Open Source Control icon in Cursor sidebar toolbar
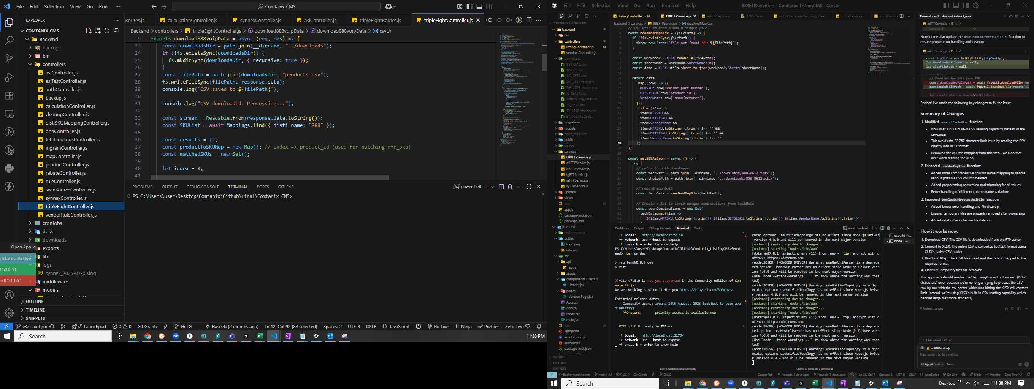Image resolution: width=1034 pixels, height=389 pixels. point(578,16)
